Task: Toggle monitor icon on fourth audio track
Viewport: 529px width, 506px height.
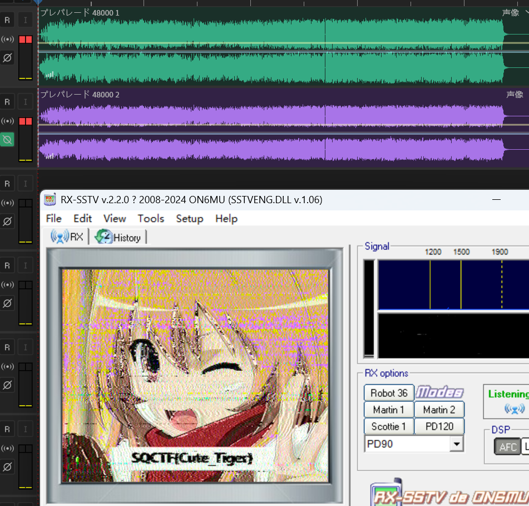Action: (x=7, y=284)
